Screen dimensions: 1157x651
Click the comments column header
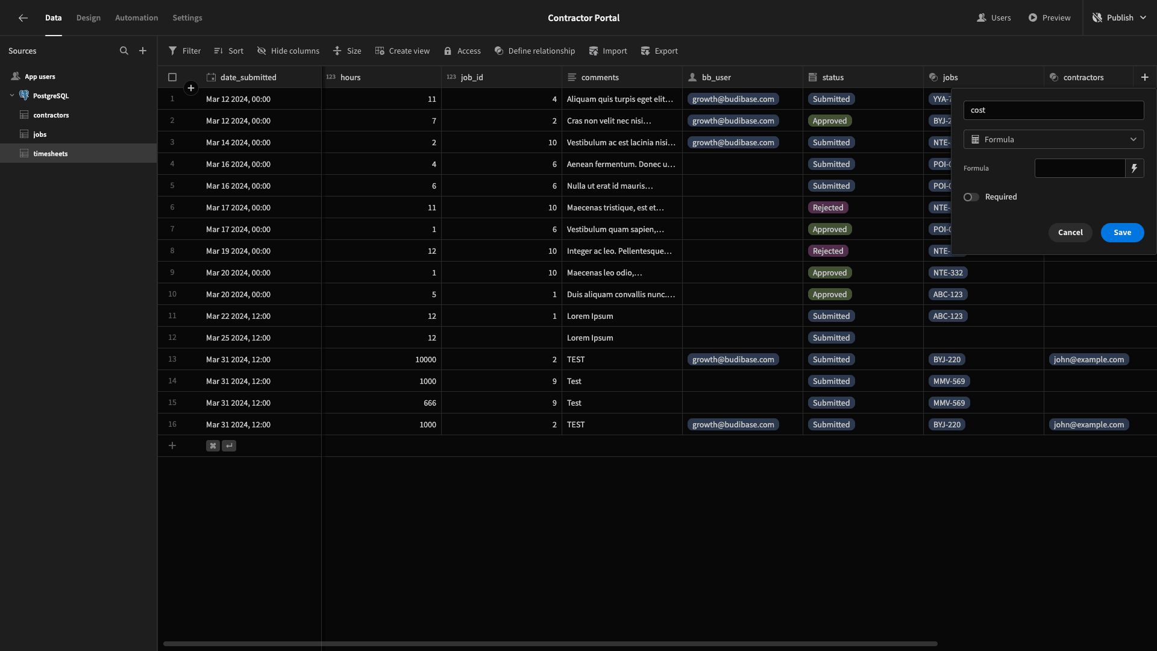tap(622, 77)
